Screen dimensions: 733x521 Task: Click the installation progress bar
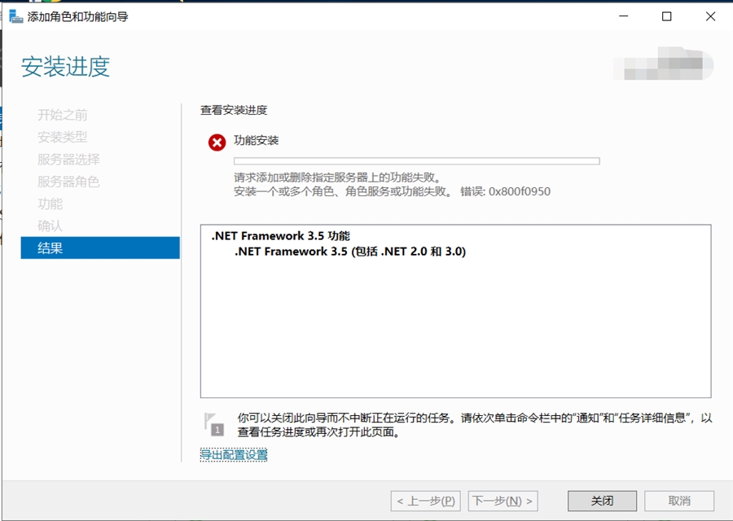(x=416, y=161)
